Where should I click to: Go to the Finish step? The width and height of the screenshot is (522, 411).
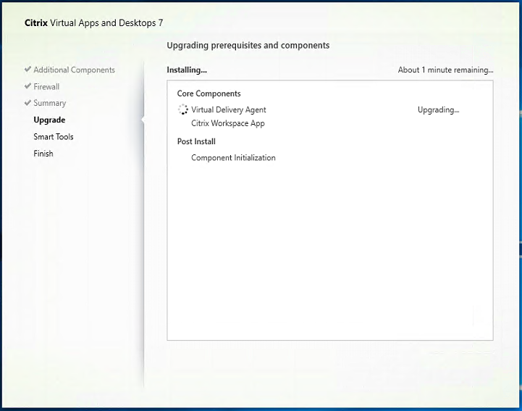tap(43, 154)
